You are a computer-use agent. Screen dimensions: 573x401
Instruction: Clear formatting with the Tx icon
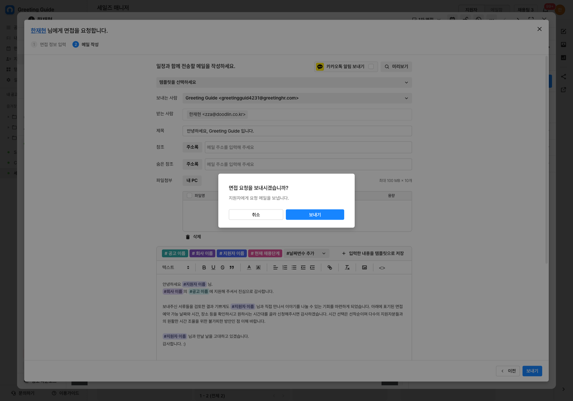pyautogui.click(x=347, y=267)
